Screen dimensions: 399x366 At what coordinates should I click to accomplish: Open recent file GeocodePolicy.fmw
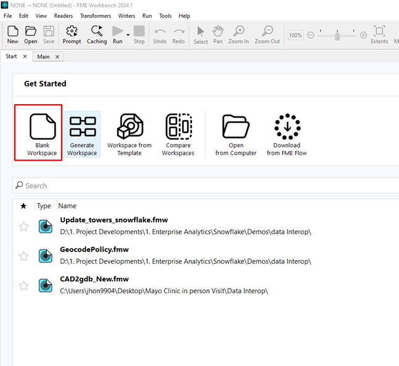pos(94,250)
